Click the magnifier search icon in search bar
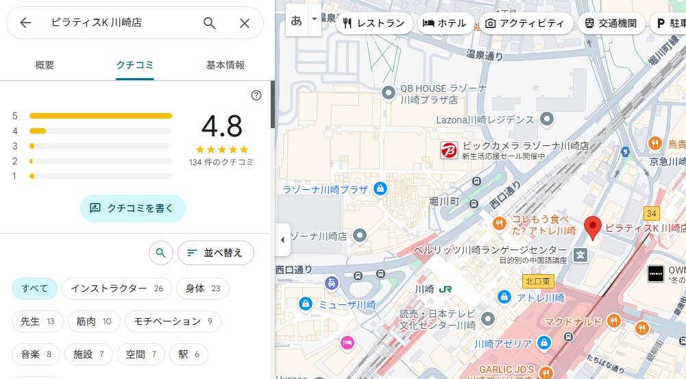The width and height of the screenshot is (686, 379). (x=210, y=23)
